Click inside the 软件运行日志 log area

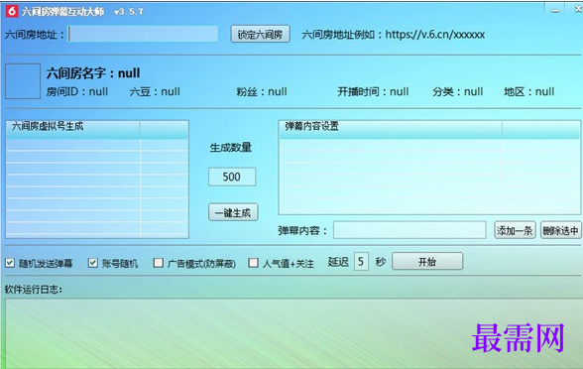[293, 333]
